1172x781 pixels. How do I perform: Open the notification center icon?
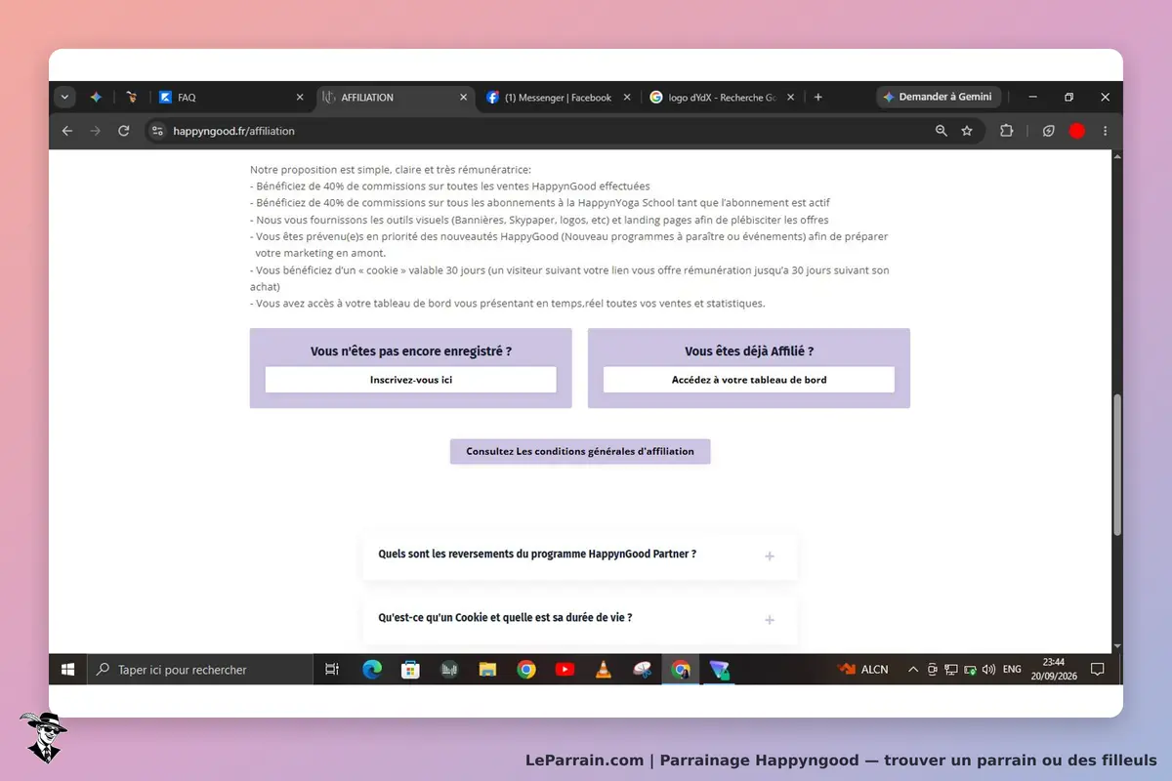click(x=1098, y=670)
